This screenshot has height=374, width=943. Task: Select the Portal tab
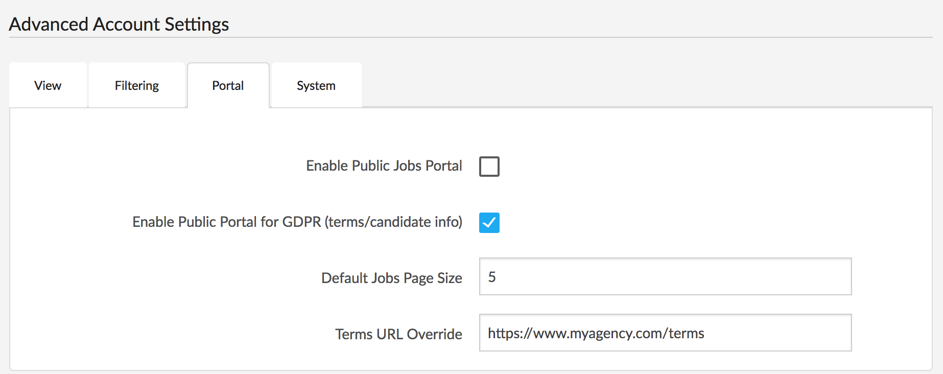(x=228, y=85)
